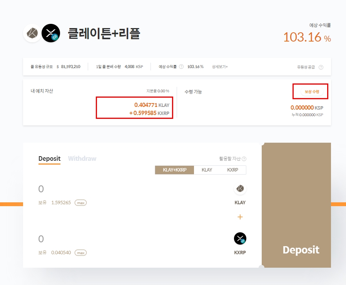Click the KXRP coin icon in deposit row
The width and height of the screenshot is (346, 285).
(240, 238)
